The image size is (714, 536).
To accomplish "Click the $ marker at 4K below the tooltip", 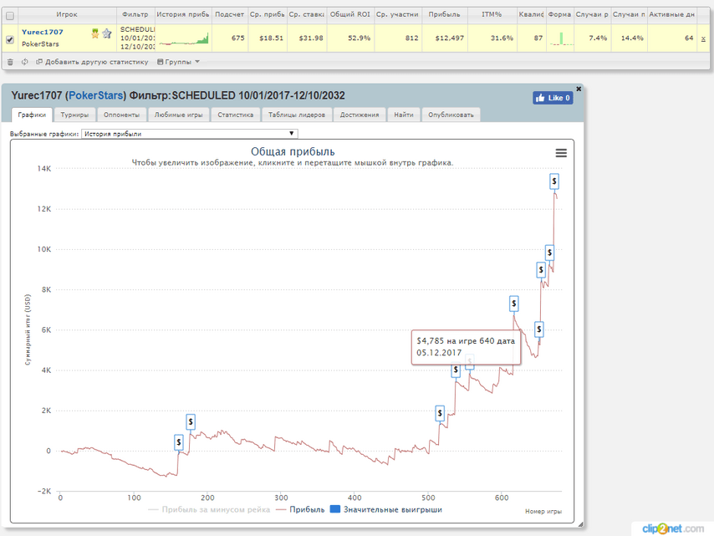I will coord(456,370).
